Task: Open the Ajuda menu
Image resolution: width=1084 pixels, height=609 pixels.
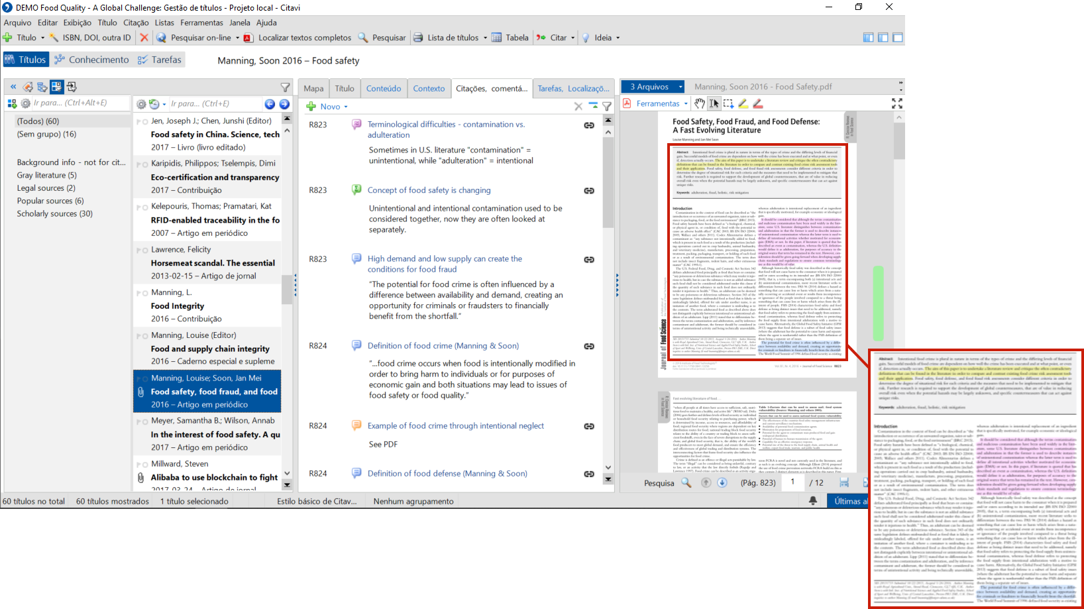Action: coord(266,23)
